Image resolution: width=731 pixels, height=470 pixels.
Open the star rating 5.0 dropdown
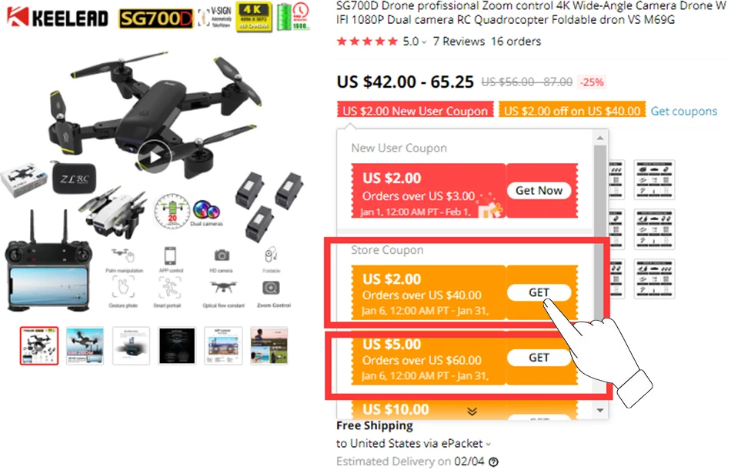click(x=415, y=42)
